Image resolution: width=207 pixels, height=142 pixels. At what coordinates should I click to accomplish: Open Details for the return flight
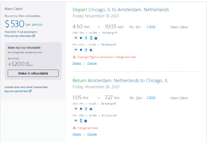77,134
